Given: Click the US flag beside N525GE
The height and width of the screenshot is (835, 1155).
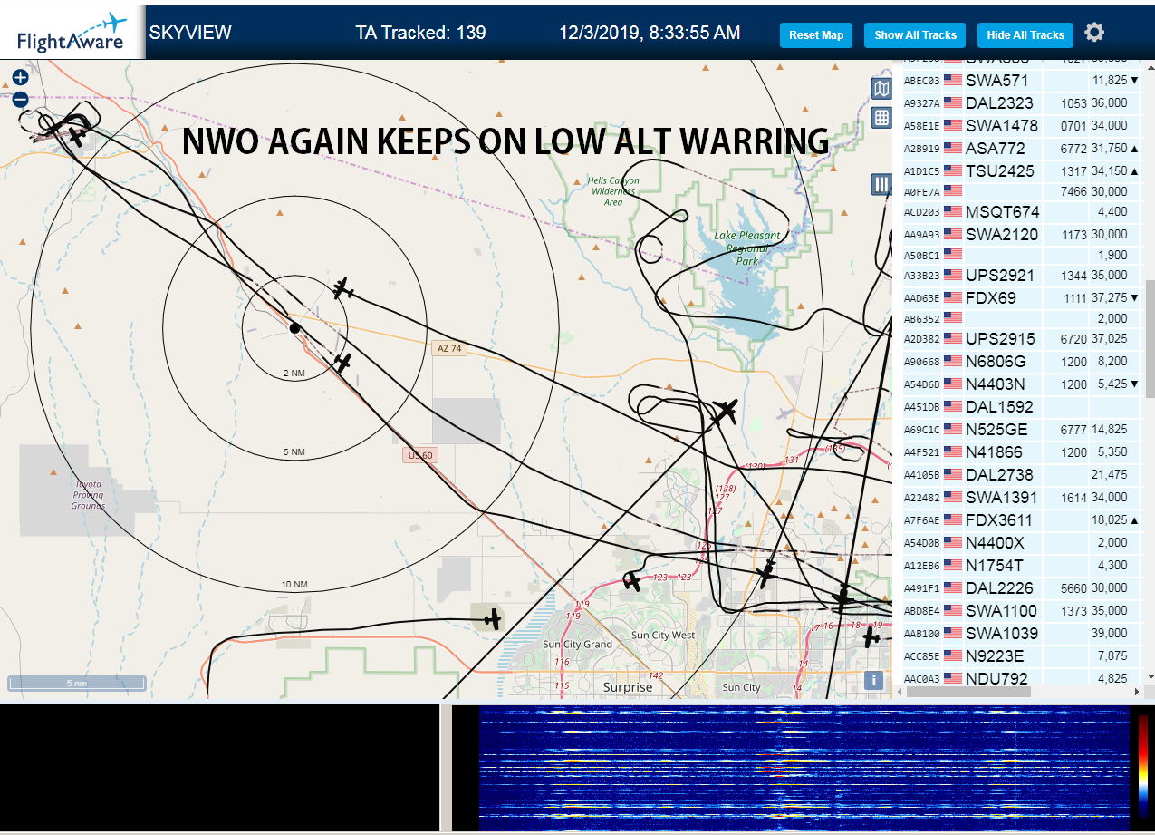Looking at the screenshot, I should click(952, 430).
